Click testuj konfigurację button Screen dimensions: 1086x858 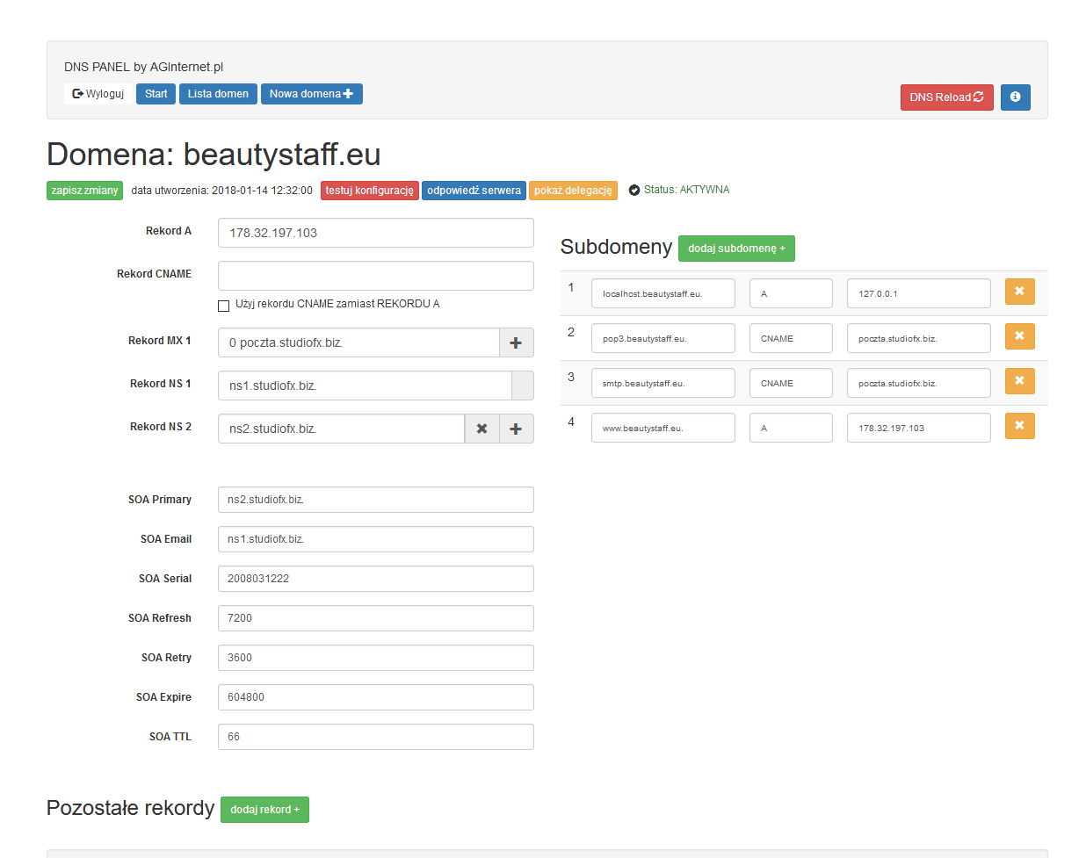[x=369, y=191]
